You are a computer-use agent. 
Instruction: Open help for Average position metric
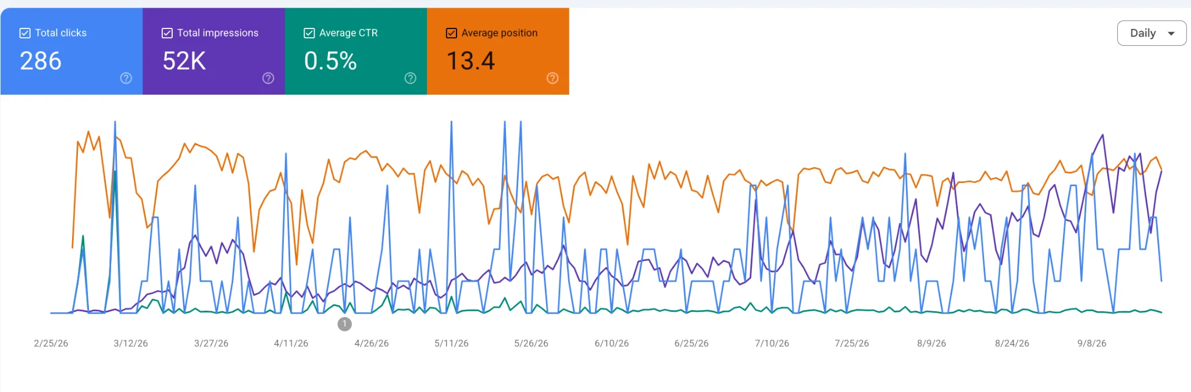(552, 78)
